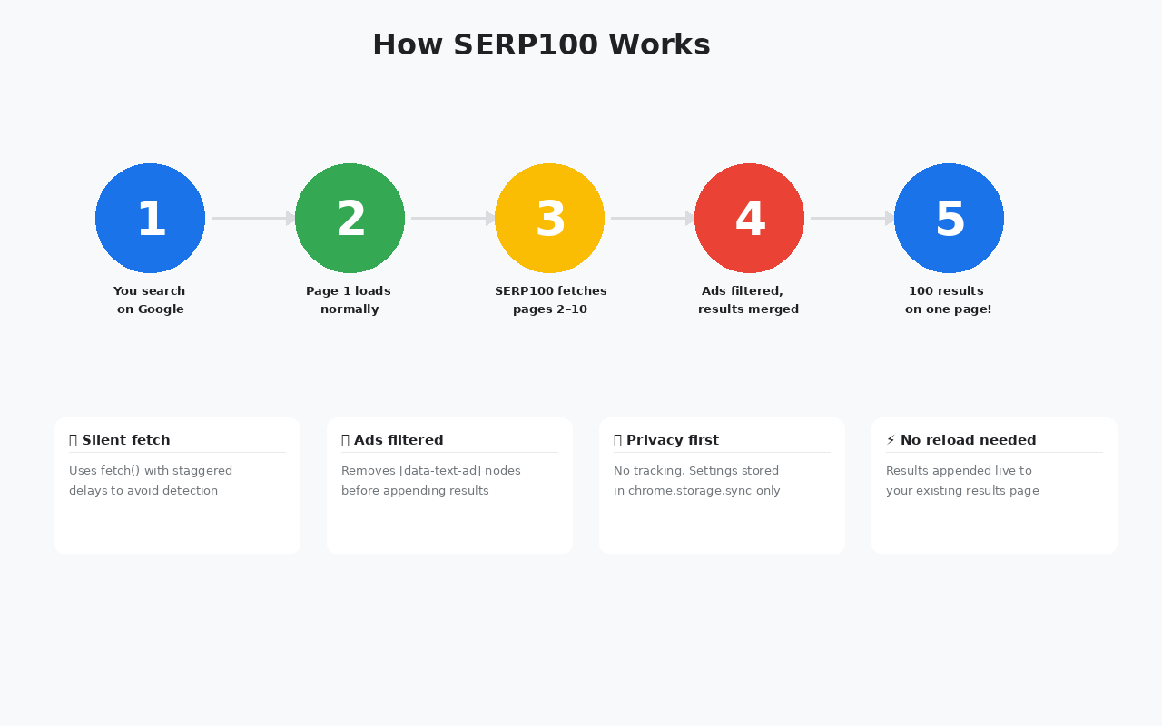Select "SERP100 fetches pages 2-10" caption
Screen dimensions: 1162x726
tap(550, 300)
